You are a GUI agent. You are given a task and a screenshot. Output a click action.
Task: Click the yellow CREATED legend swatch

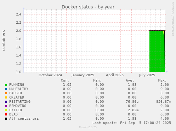pyautogui.click(x=6, y=97)
